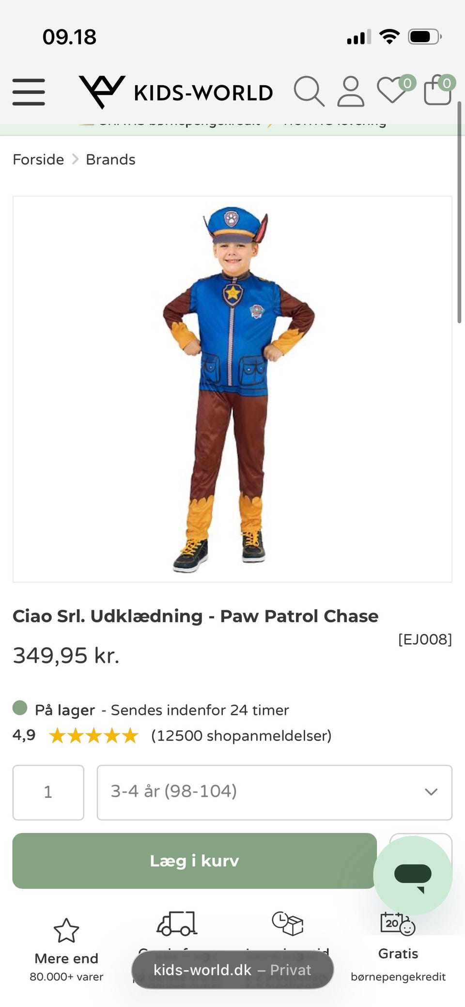Expand size options via chevron arrow
Viewport: 465px width, 1007px height.
(431, 792)
